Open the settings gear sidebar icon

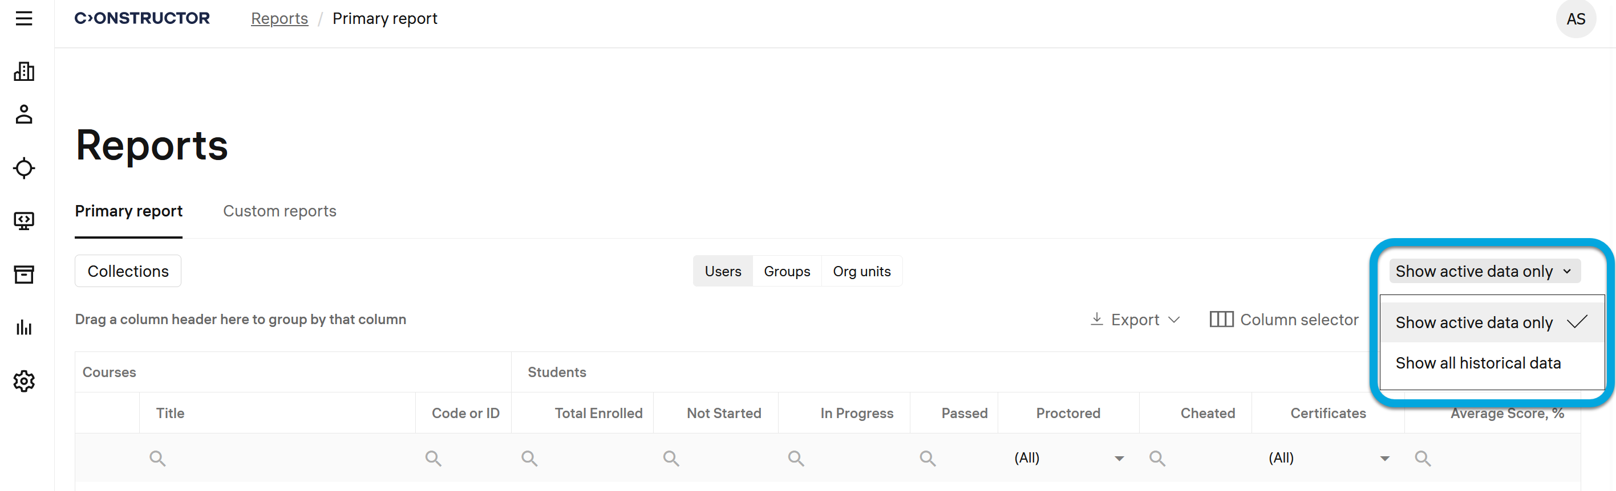click(24, 380)
